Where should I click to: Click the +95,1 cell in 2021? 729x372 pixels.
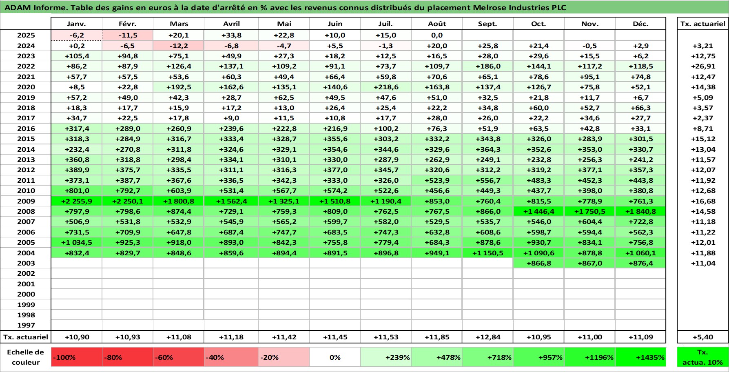[590, 77]
